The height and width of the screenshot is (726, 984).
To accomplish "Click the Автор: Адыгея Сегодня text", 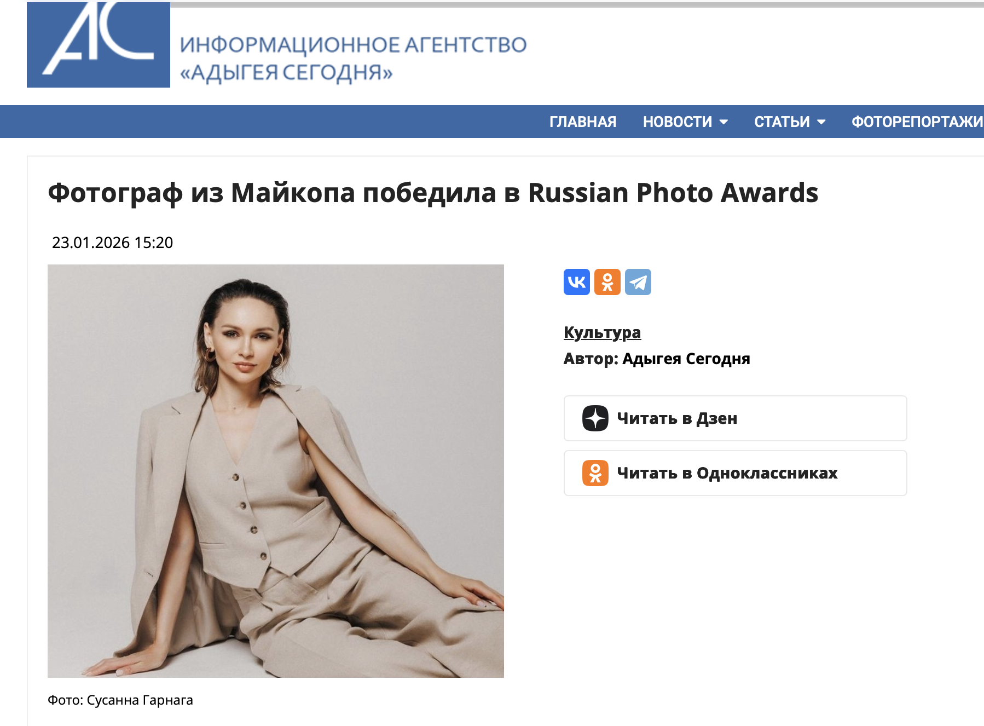I will pos(657,359).
